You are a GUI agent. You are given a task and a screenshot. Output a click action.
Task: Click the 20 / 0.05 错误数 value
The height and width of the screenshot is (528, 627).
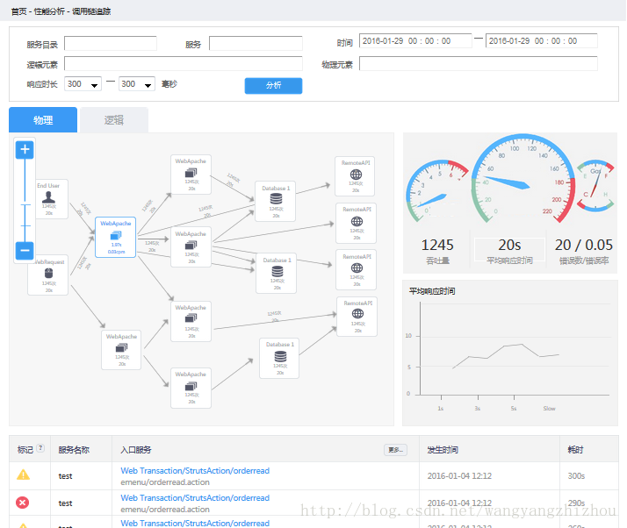tap(583, 245)
